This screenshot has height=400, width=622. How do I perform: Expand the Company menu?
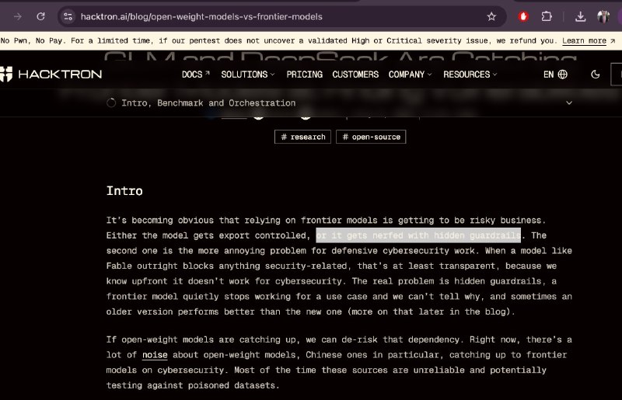(411, 74)
